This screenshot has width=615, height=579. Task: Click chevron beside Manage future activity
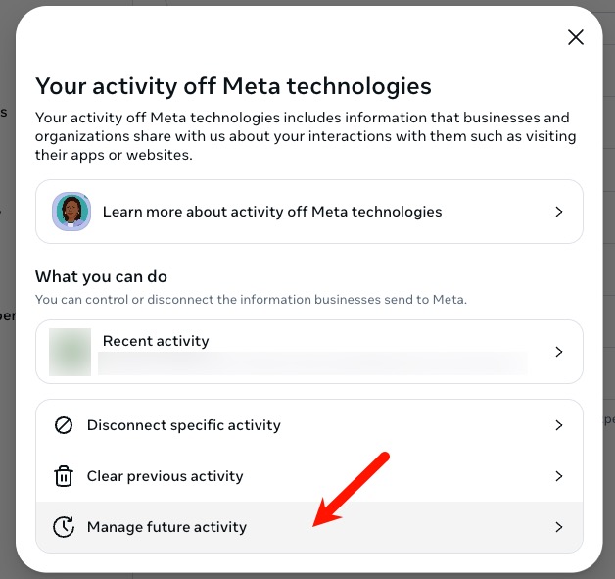(x=559, y=527)
